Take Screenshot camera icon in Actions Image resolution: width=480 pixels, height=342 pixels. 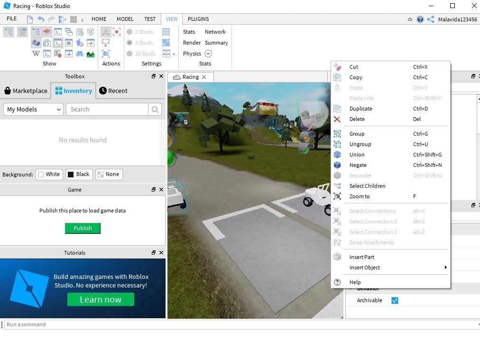click(x=106, y=54)
